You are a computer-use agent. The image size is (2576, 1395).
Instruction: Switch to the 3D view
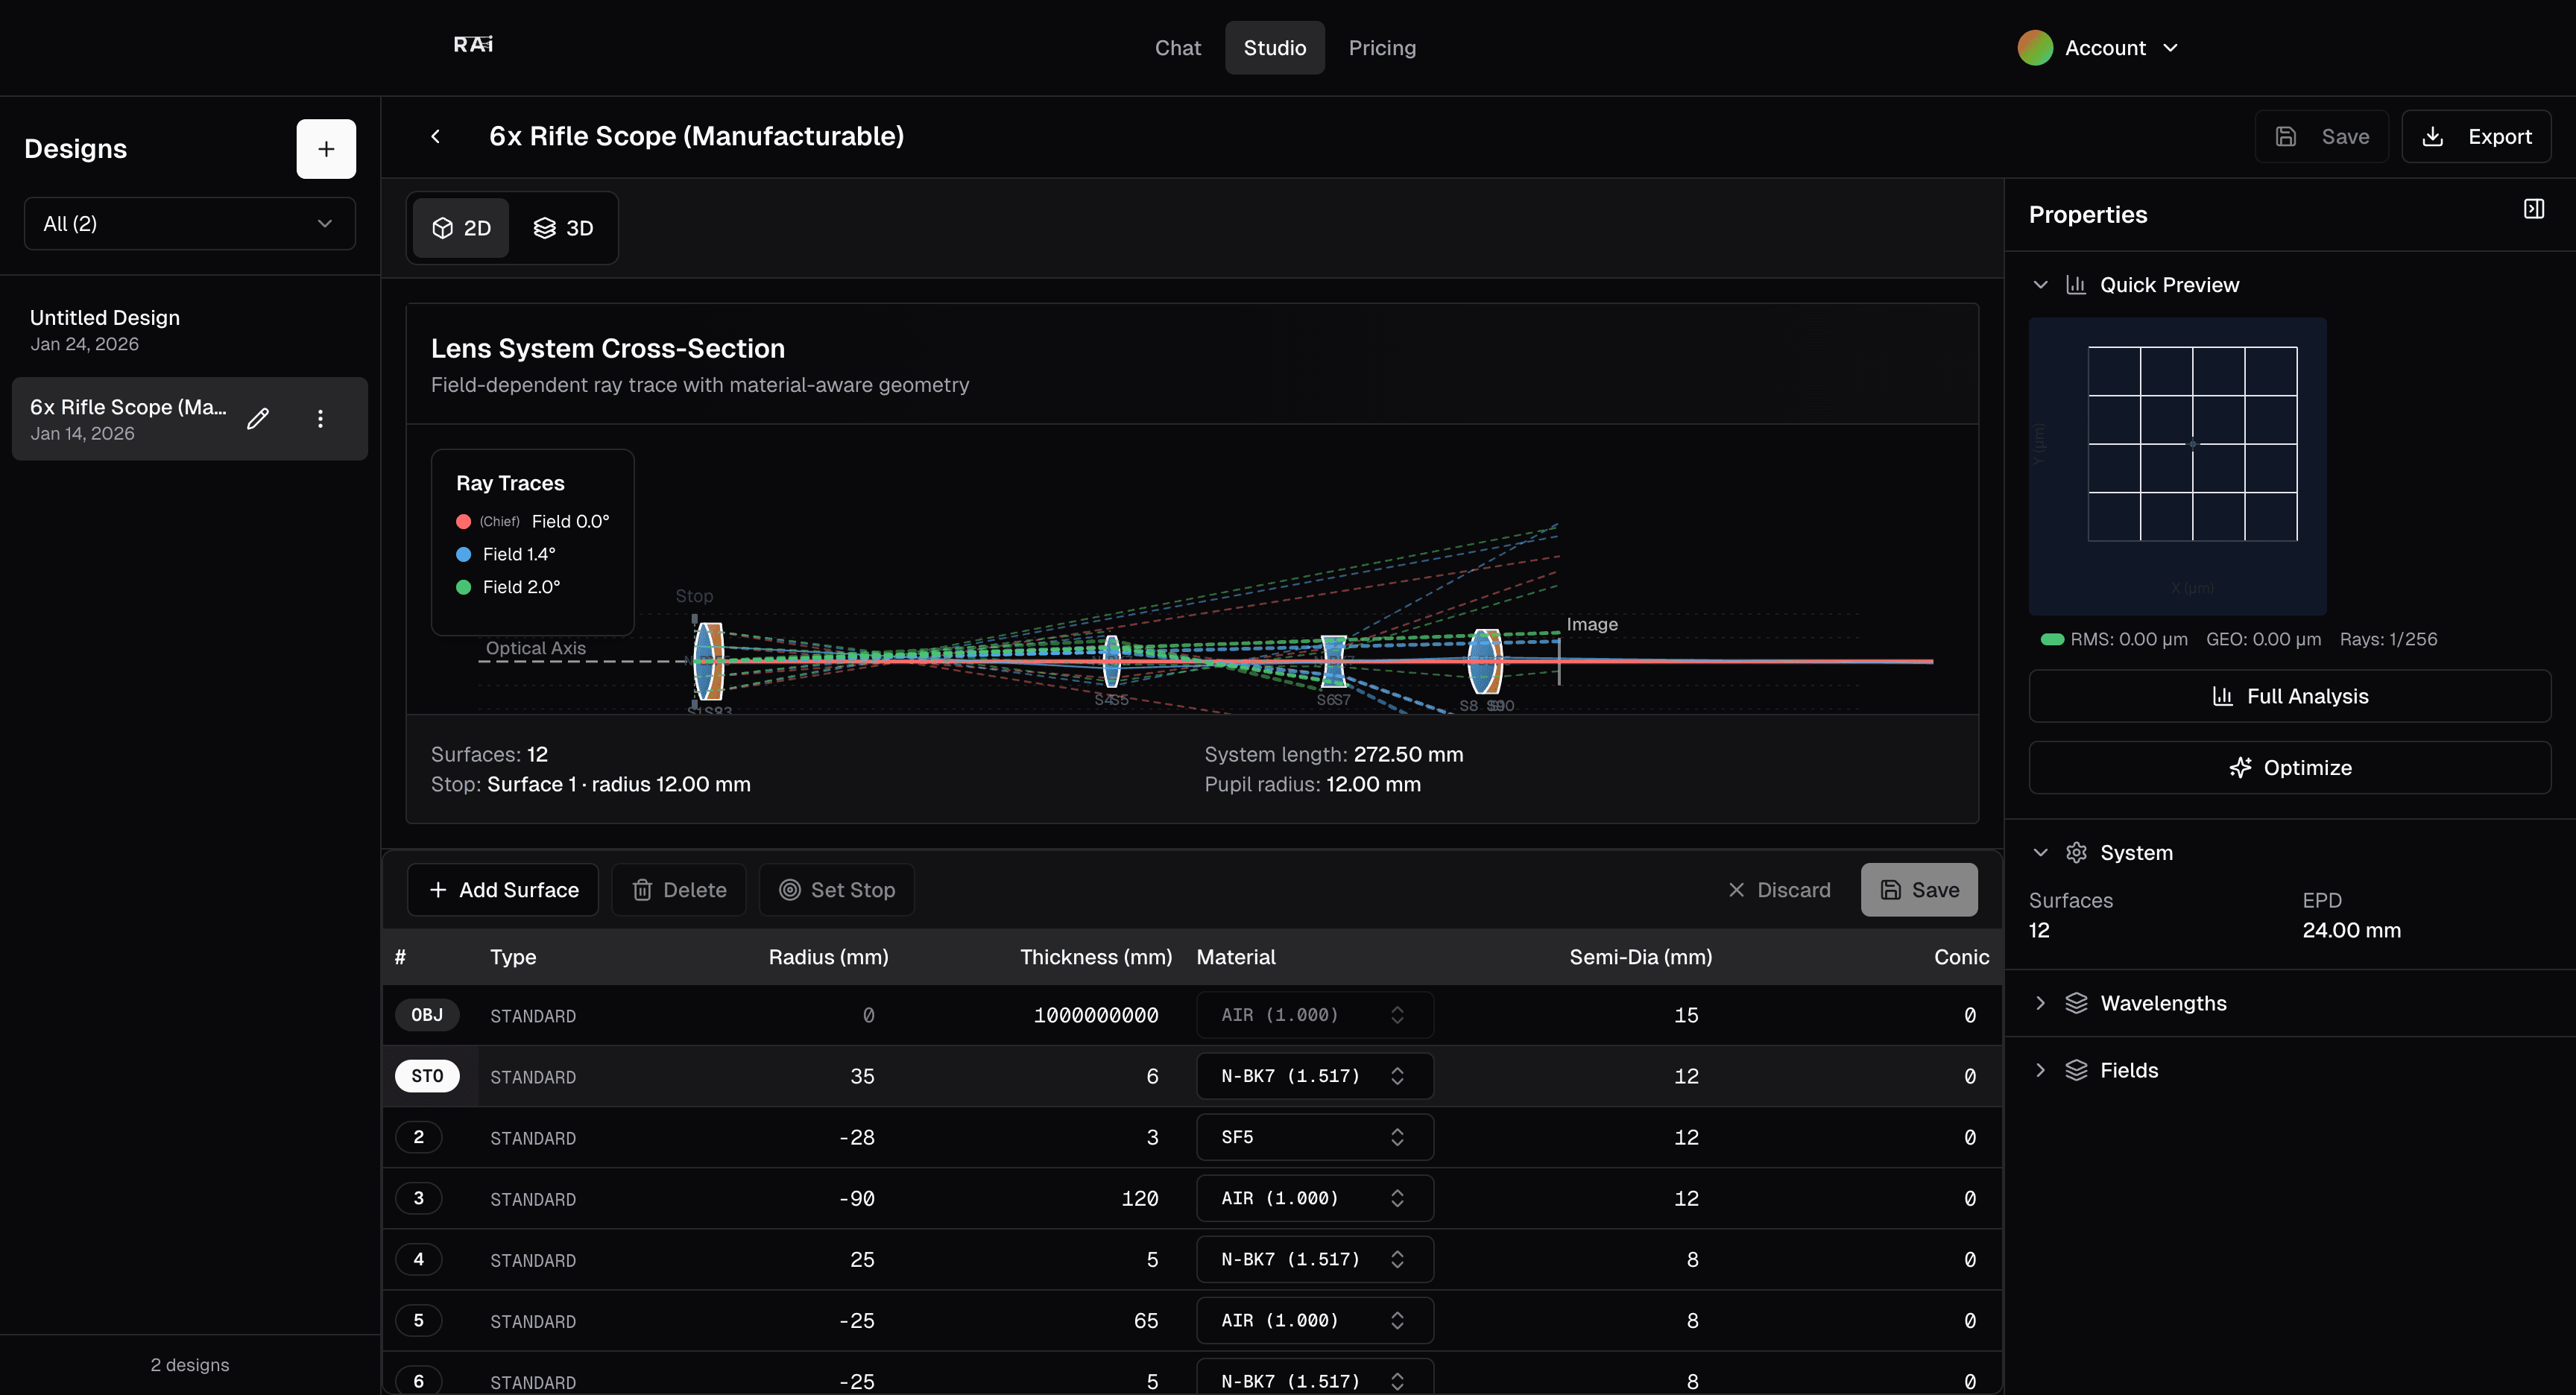pyautogui.click(x=564, y=228)
